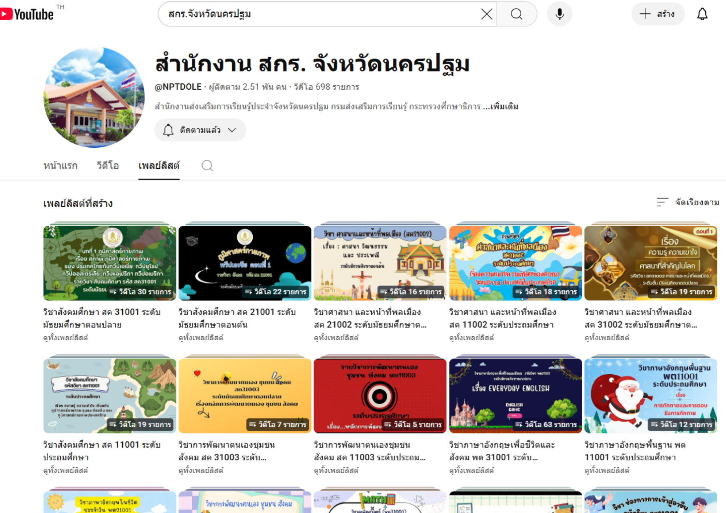726x513 pixels.
Task: Click the magnifier search button
Action: click(x=517, y=14)
